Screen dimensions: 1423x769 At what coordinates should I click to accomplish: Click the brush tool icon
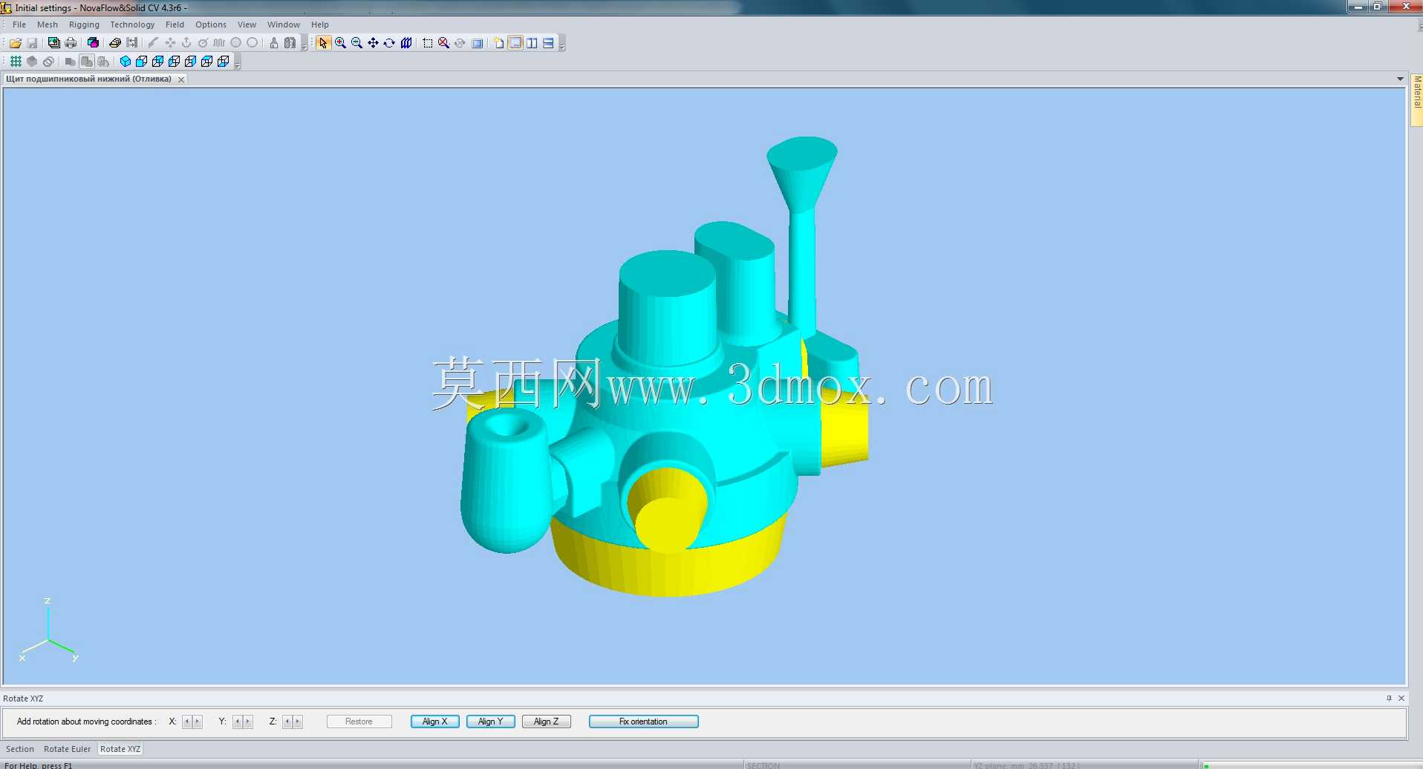(273, 43)
